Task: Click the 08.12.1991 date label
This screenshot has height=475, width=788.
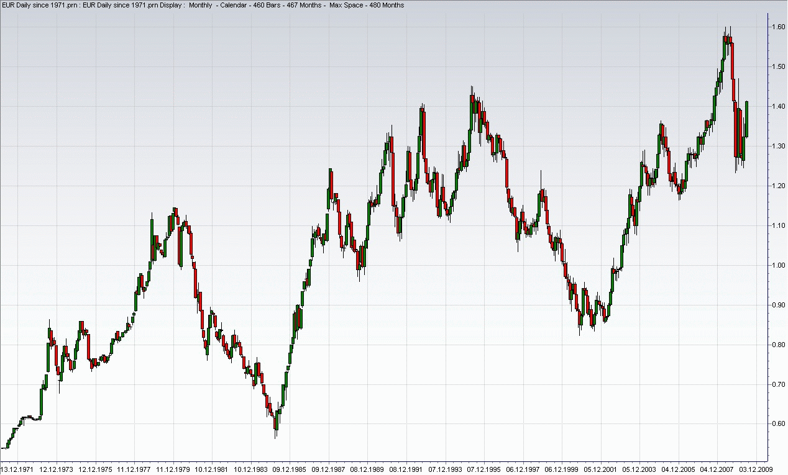Action: click(x=405, y=469)
